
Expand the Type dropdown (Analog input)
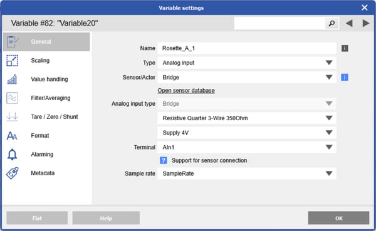[x=247, y=63]
